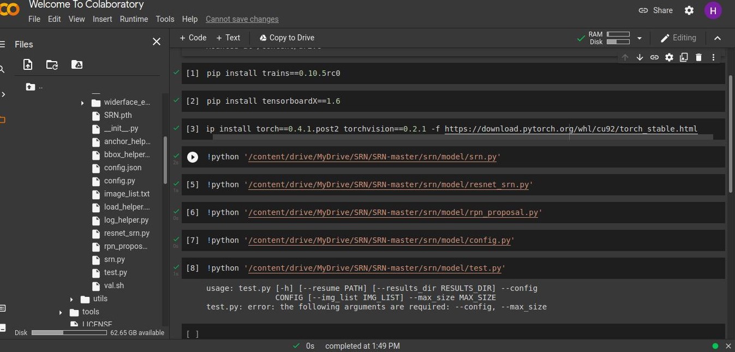
Task: Select srn.py file in Files
Action: (115, 259)
